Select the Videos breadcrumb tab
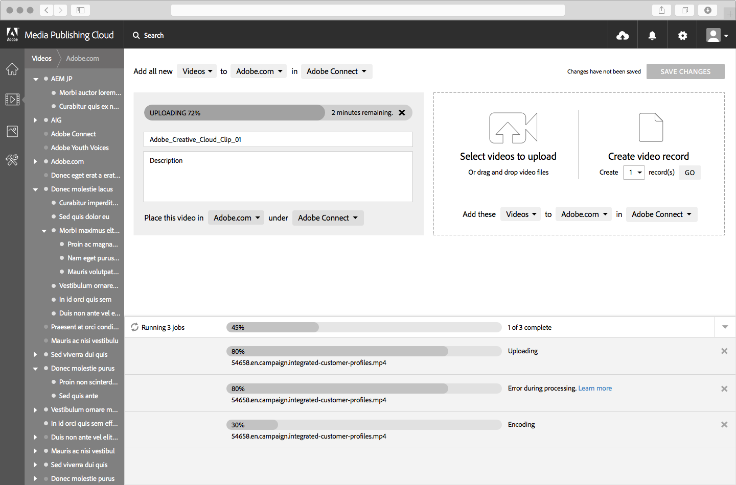 point(41,58)
